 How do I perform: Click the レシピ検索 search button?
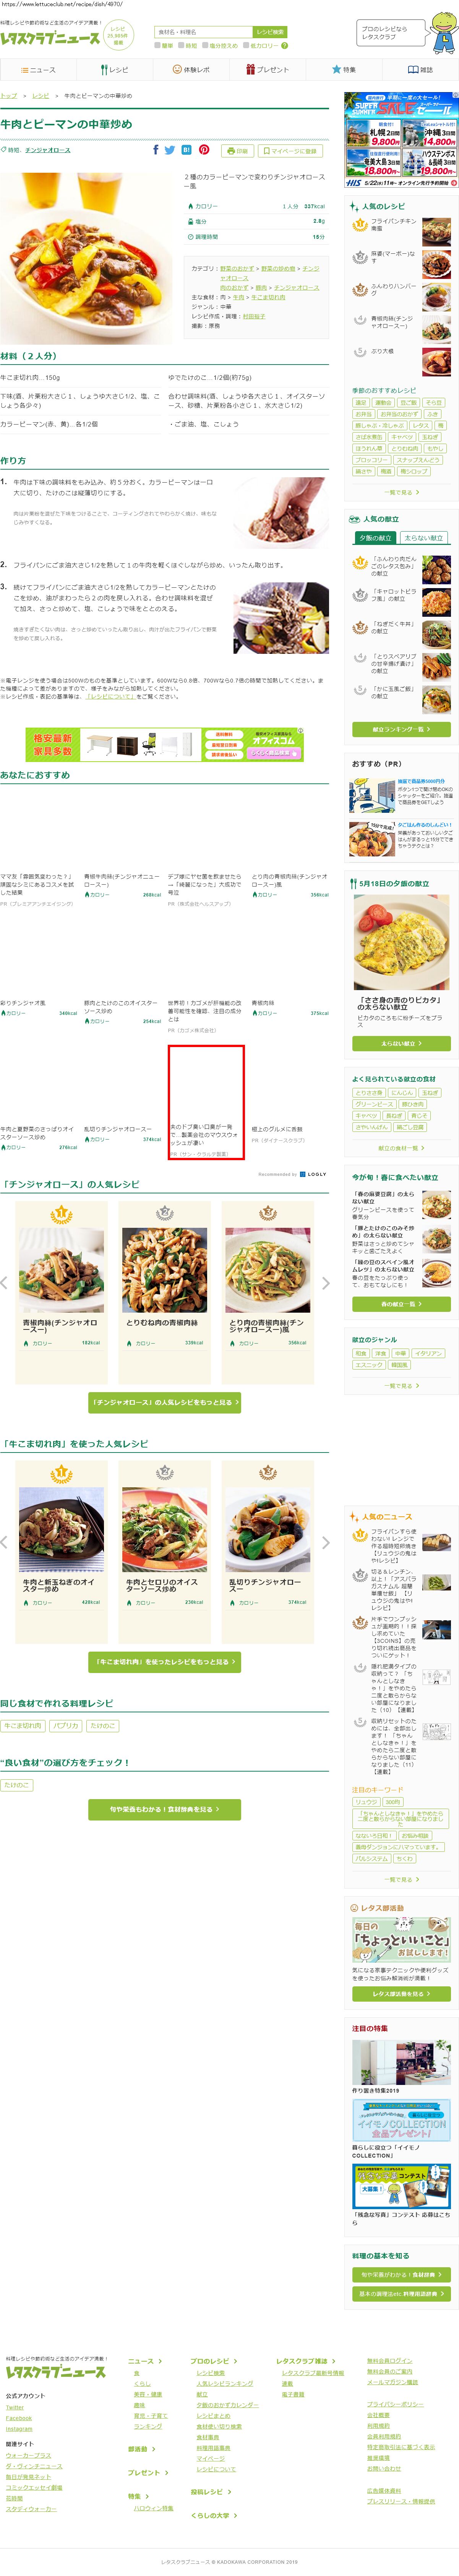[270, 32]
